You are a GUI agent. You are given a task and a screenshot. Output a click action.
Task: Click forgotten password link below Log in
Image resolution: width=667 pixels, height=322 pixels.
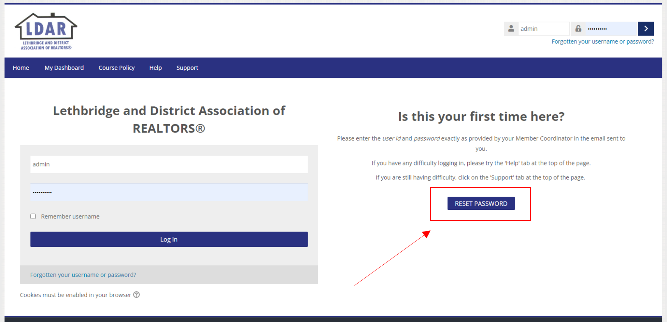[x=83, y=275]
